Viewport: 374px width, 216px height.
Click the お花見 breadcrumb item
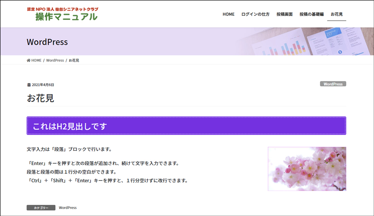74,61
